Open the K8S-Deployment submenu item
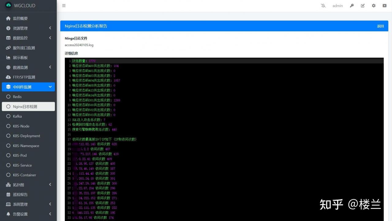392x221 pixels. [x=28, y=136]
